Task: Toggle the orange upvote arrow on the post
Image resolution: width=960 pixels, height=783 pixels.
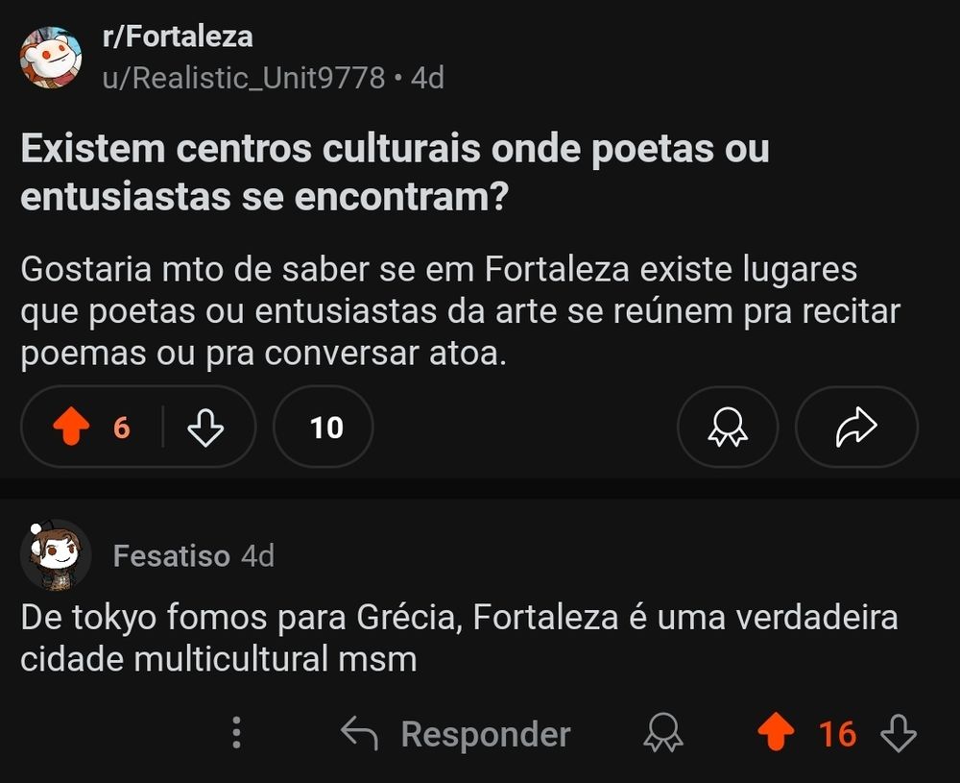Action: point(71,428)
